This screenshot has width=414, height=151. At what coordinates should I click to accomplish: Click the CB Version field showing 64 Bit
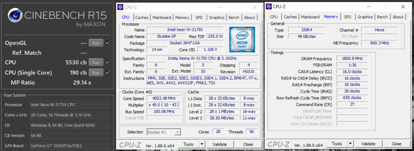[x=70, y=135]
